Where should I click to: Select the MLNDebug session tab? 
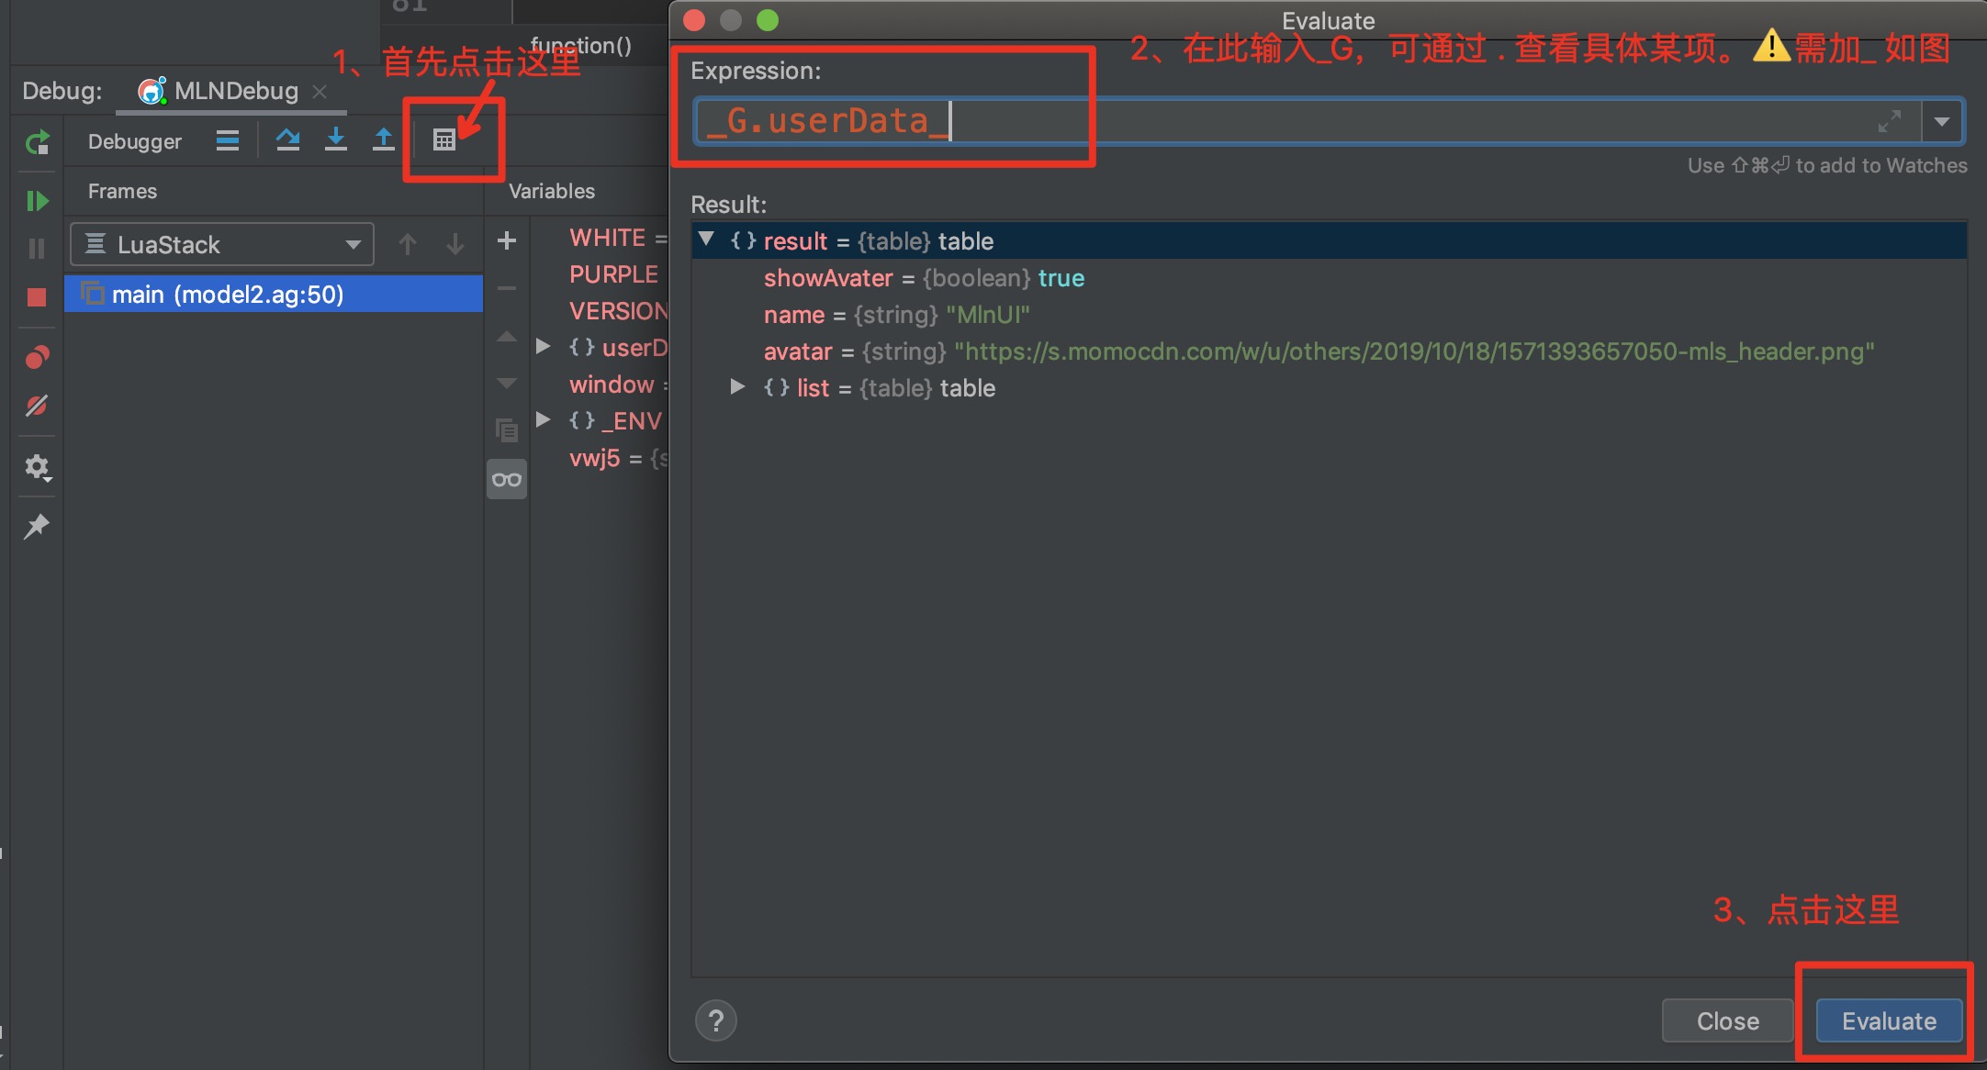tap(235, 91)
